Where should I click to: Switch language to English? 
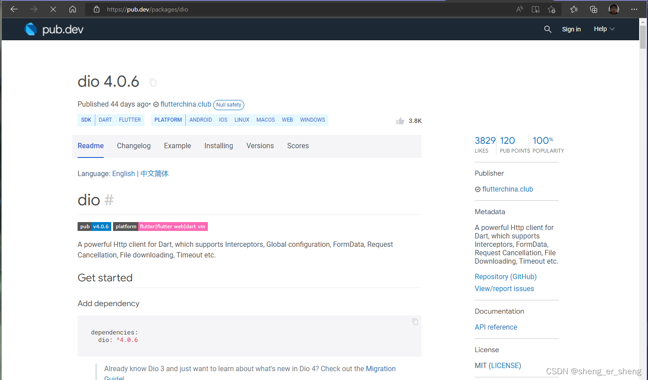pos(124,174)
